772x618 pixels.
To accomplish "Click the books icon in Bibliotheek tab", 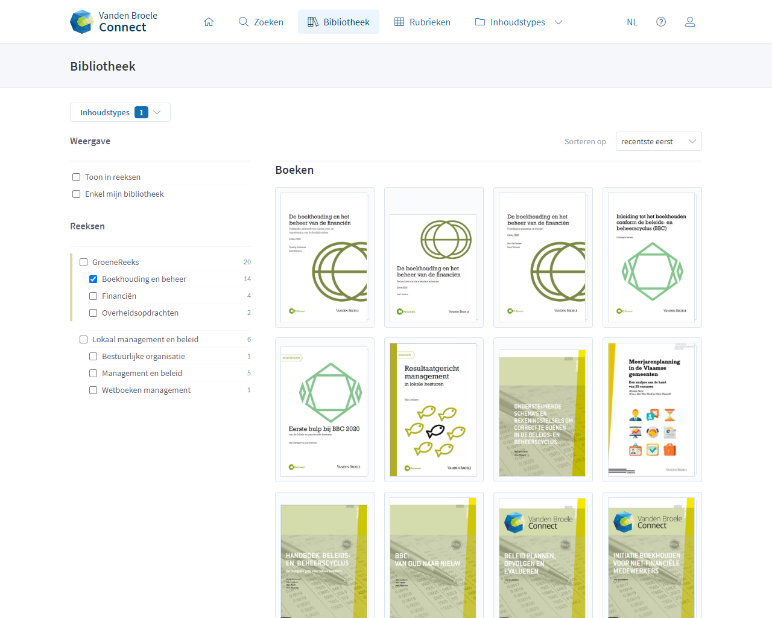I will (313, 22).
